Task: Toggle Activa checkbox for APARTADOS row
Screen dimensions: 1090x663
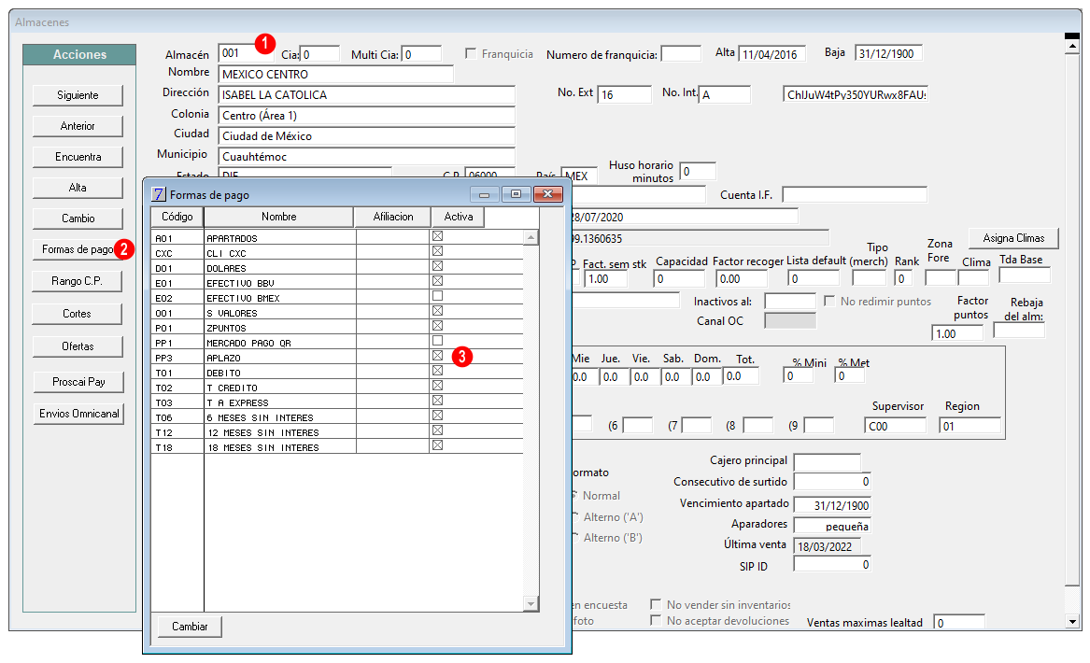Action: 437,236
